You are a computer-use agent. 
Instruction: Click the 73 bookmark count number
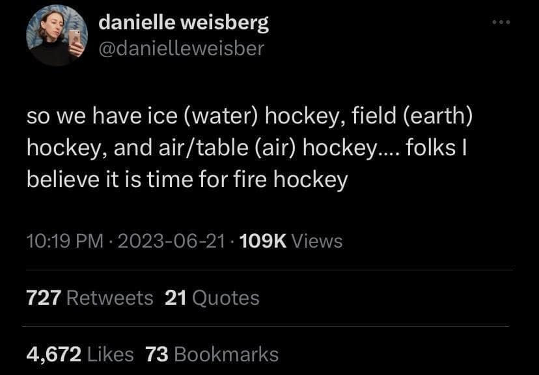pos(157,354)
